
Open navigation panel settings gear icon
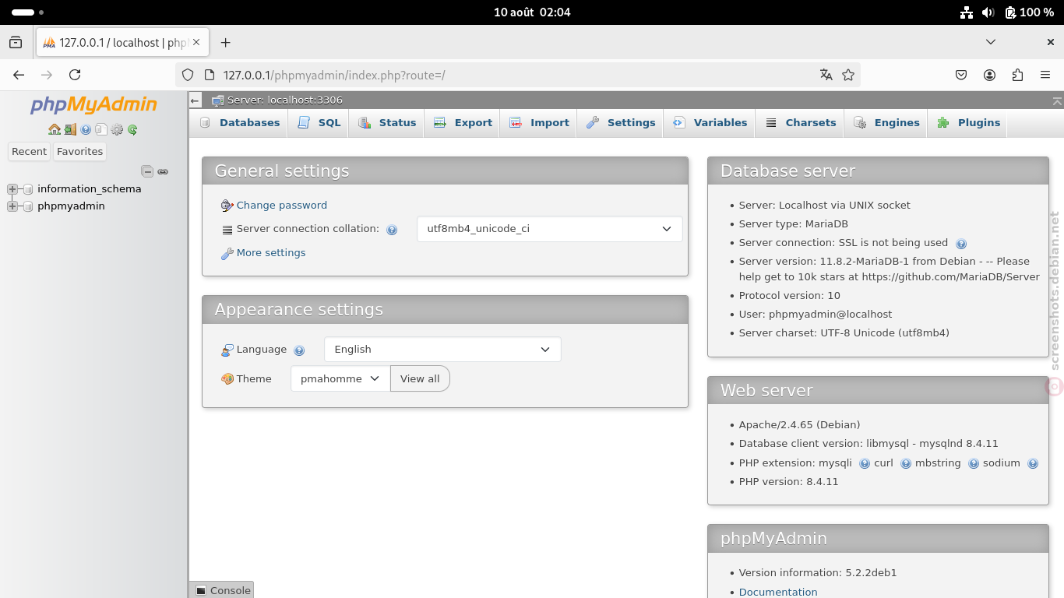[117, 130]
